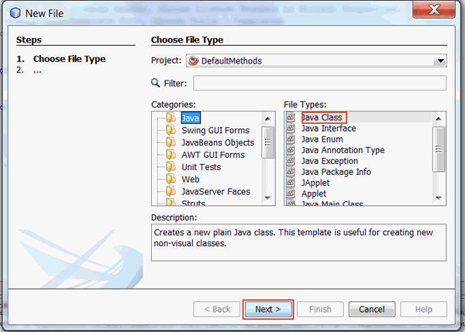The height and width of the screenshot is (332, 465).
Task: Click the Cancel button
Action: point(372,310)
